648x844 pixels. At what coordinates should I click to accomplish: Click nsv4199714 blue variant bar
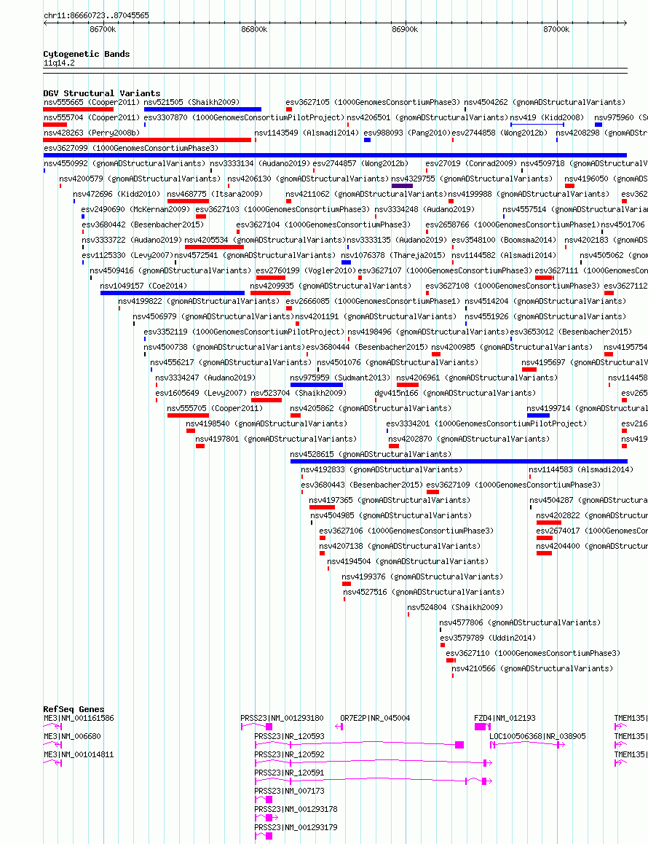pos(538,416)
